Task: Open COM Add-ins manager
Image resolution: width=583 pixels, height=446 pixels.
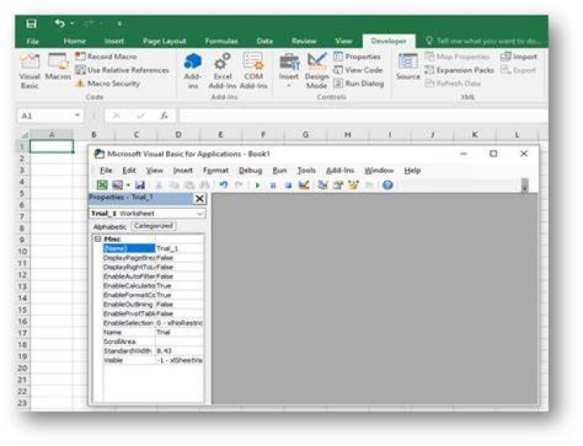Action: [253, 70]
